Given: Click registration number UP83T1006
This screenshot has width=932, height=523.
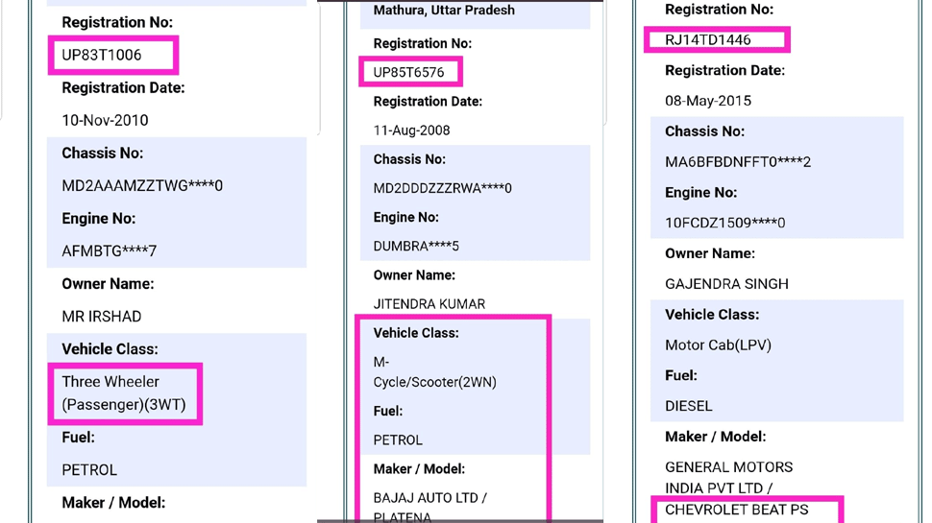Looking at the screenshot, I should coord(102,56).
